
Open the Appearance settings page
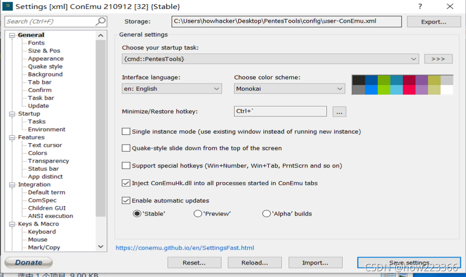click(46, 59)
